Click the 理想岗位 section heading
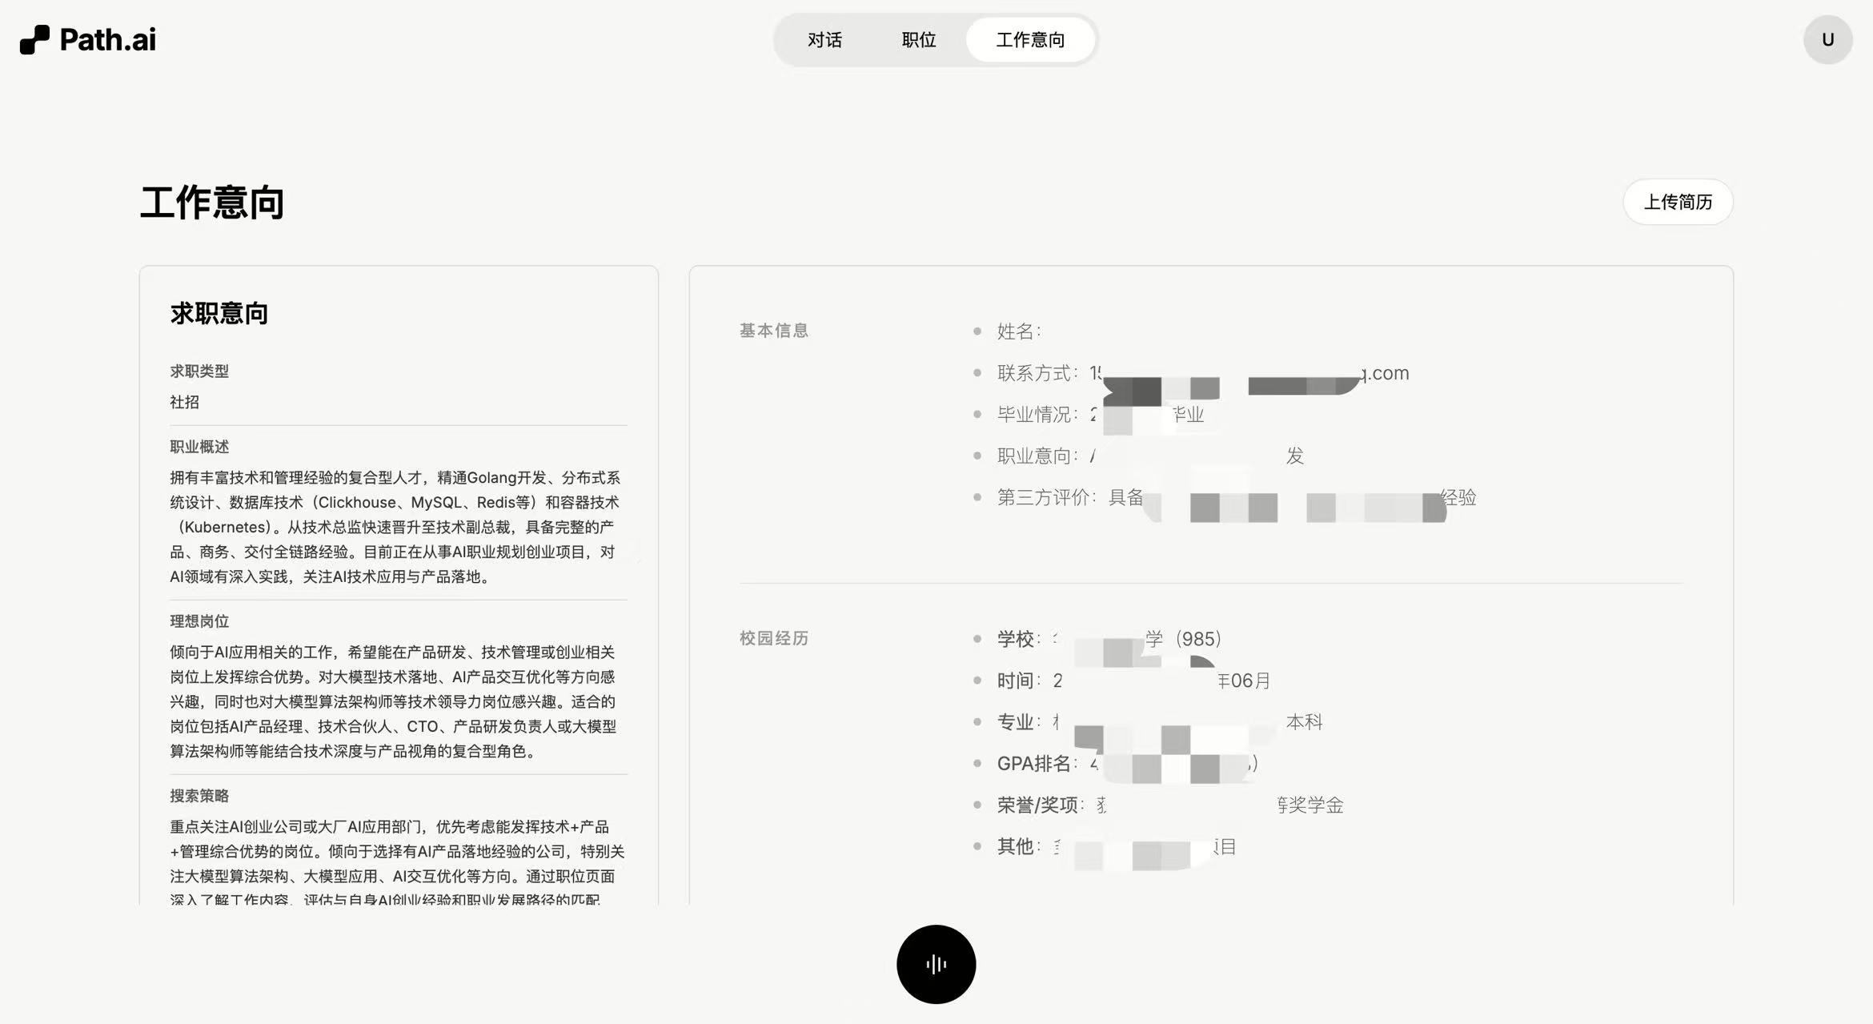This screenshot has width=1873, height=1024. click(x=199, y=620)
